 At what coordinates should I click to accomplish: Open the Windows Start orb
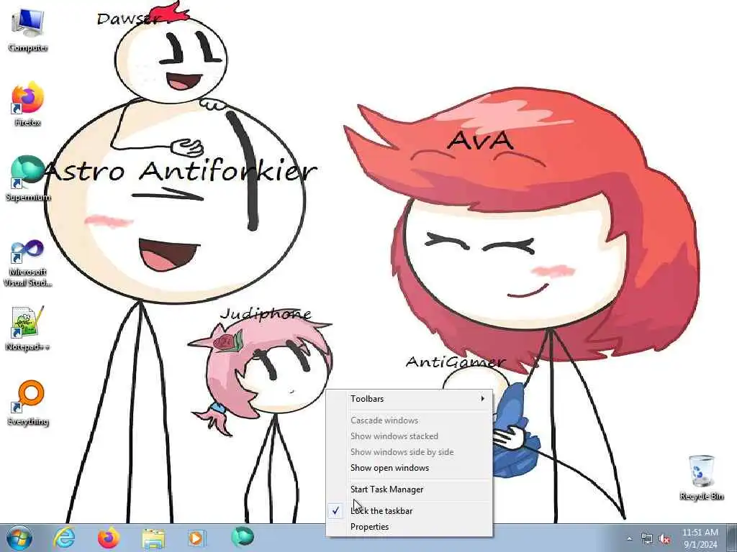[x=19, y=538]
